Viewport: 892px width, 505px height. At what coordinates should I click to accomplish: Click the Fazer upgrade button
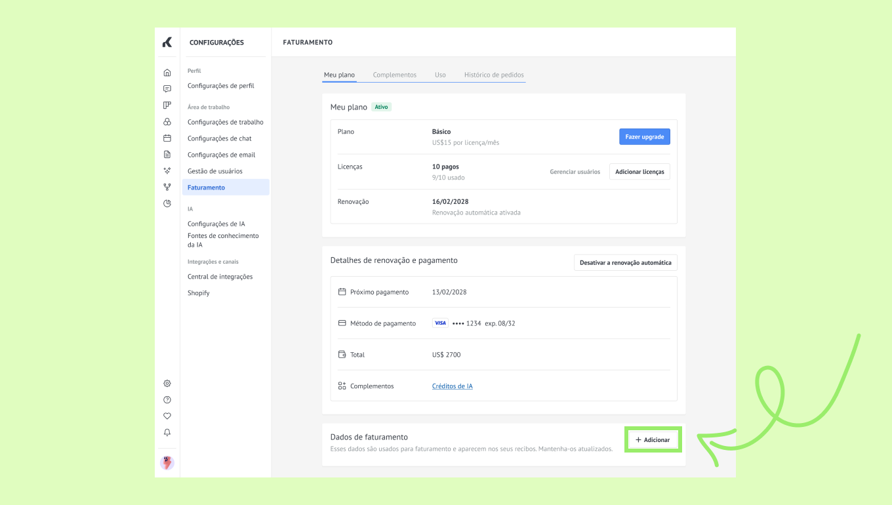point(645,136)
